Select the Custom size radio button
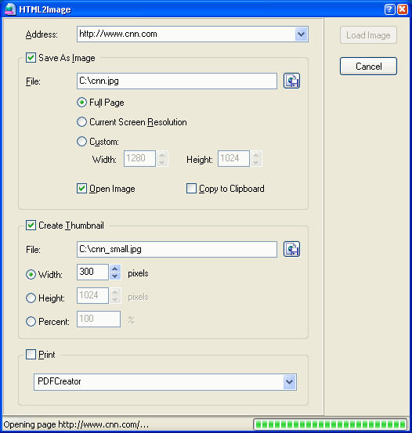412x433 pixels. pyautogui.click(x=81, y=142)
